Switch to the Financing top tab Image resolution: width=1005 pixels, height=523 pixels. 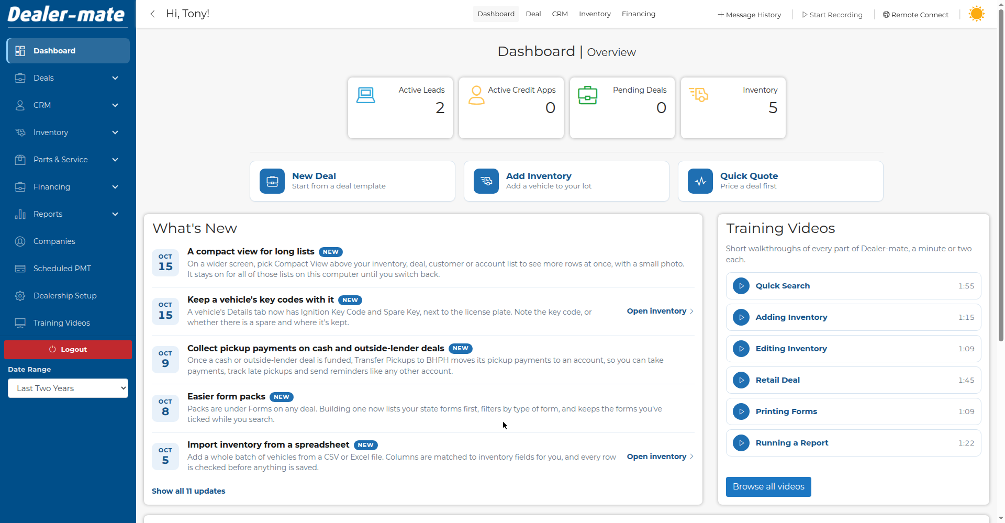pyautogui.click(x=639, y=14)
